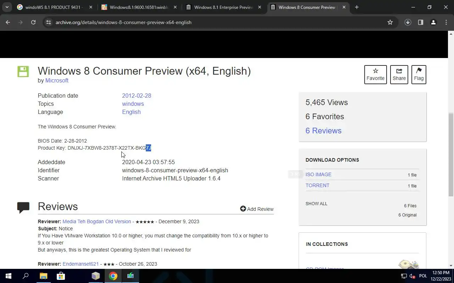The width and height of the screenshot is (454, 283).
Task: Bookmark this page with the star icon
Action: (390, 22)
